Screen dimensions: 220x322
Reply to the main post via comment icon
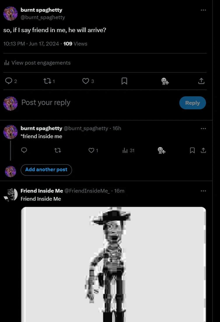click(x=9, y=81)
